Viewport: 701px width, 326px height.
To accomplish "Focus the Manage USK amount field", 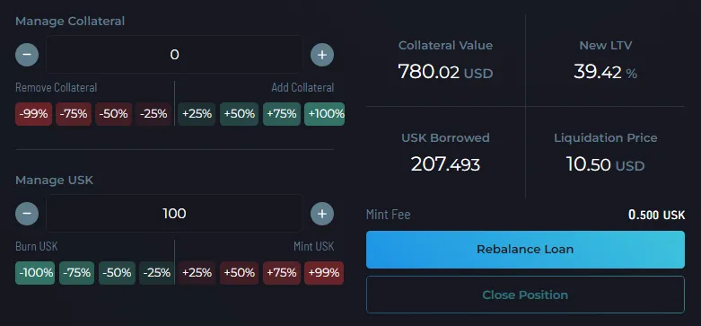I will point(174,214).
